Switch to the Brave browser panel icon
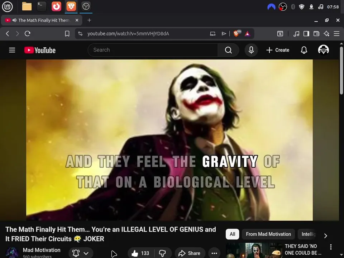Screen dimensions: 344x258 pyautogui.click(x=71, y=6)
